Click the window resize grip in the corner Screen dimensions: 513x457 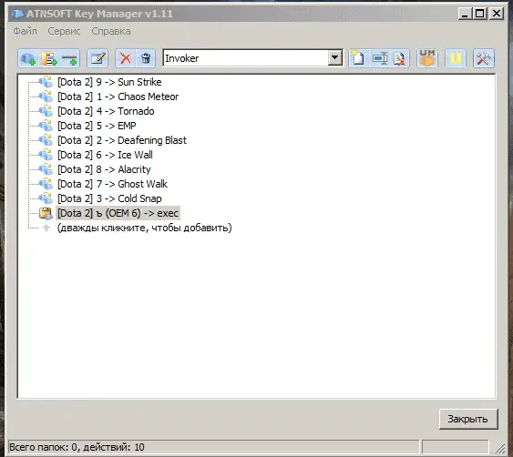[499, 448]
